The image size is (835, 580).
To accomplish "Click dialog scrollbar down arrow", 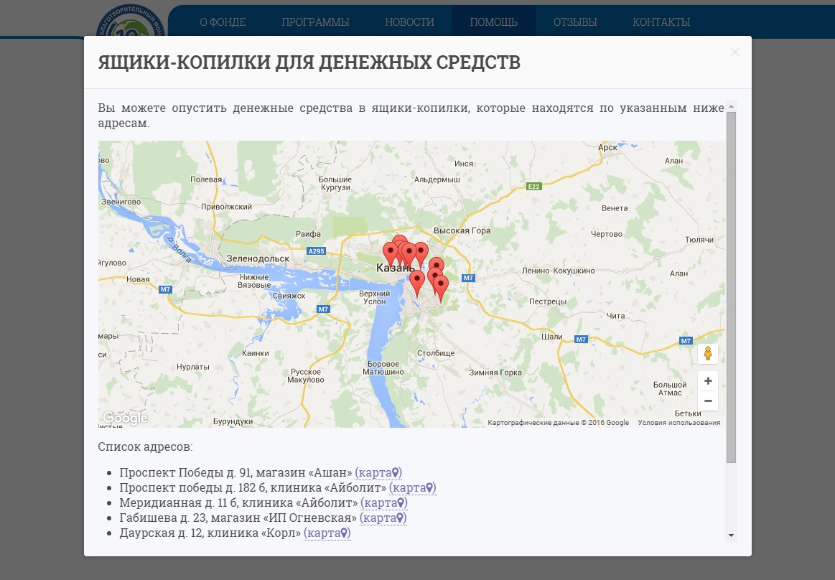I will pos(731,535).
